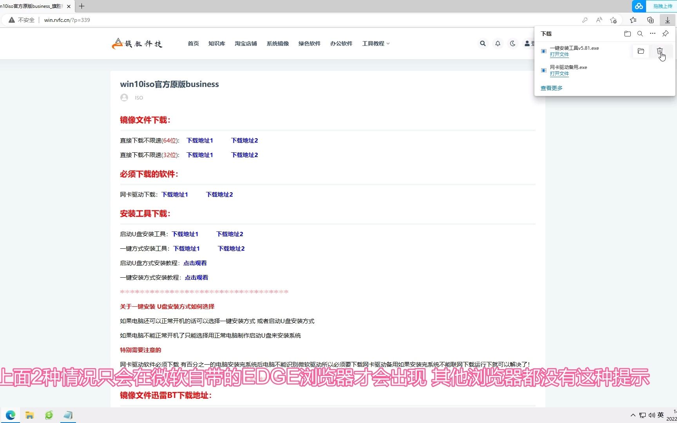Open the favorites list icon
This screenshot has width=677, height=423.
(633, 20)
